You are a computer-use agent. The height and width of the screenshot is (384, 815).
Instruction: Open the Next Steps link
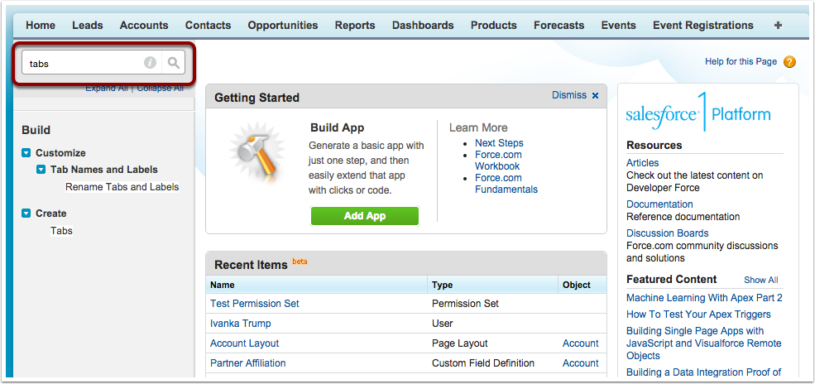tap(499, 143)
